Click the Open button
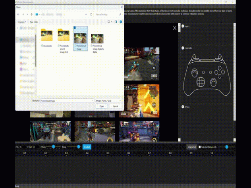 click(102, 106)
